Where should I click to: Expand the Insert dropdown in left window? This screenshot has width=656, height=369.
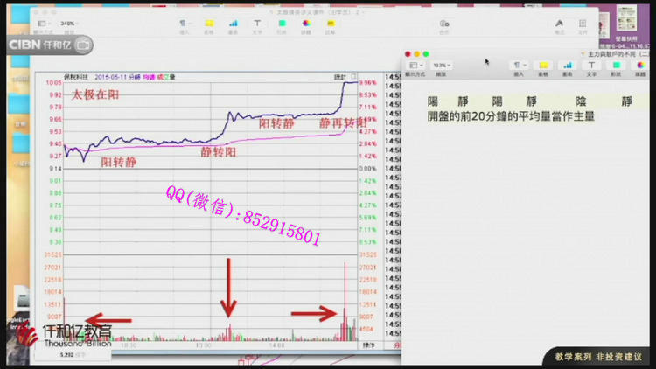[183, 24]
